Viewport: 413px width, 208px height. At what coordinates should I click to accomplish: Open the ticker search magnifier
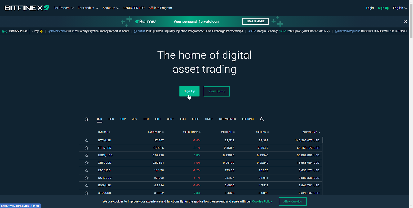(262, 119)
